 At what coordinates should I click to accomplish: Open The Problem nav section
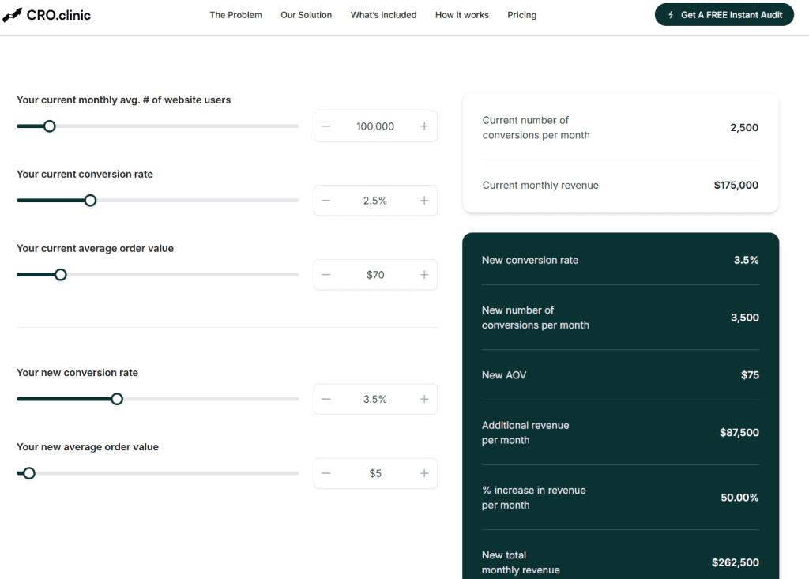pos(235,15)
